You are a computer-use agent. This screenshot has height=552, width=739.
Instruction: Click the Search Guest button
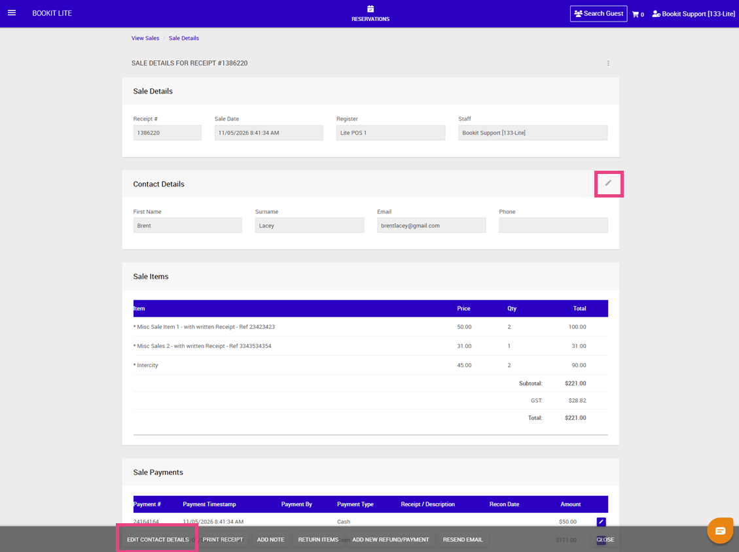coord(598,14)
